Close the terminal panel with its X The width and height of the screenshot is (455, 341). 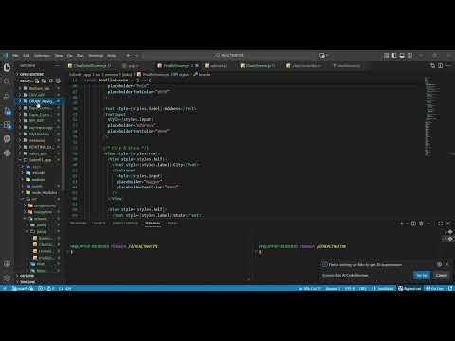coord(448,224)
